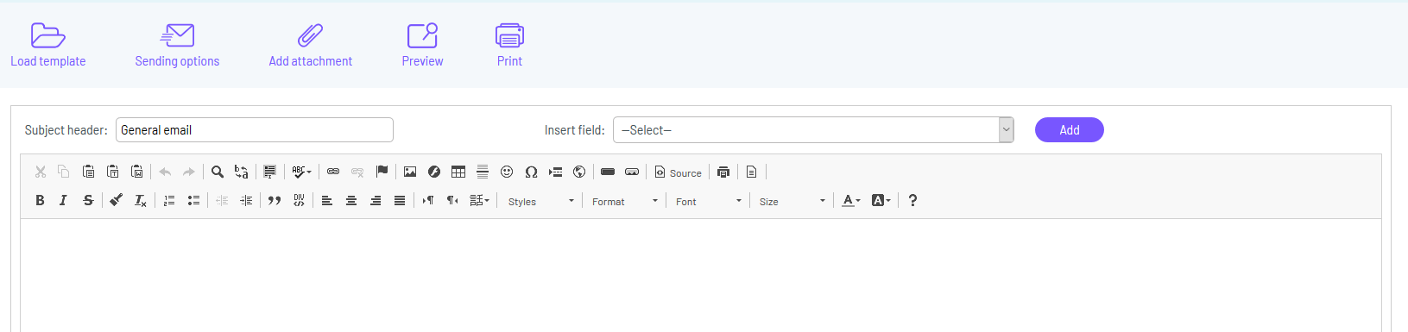Click the Paste clipboard icon
Image resolution: width=1408 pixels, height=332 pixels.
pos(88,172)
